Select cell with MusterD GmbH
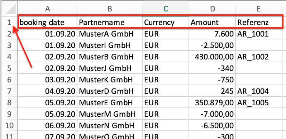Image resolution: width=286 pixels, height=139 pixels. [x=110, y=91]
